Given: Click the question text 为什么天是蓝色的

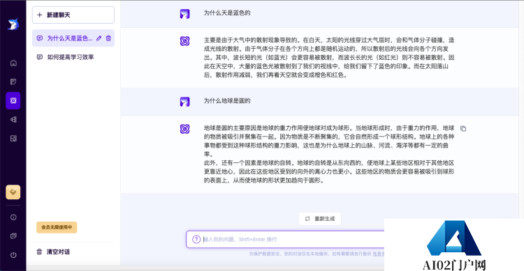Looking at the screenshot, I should (x=227, y=13).
